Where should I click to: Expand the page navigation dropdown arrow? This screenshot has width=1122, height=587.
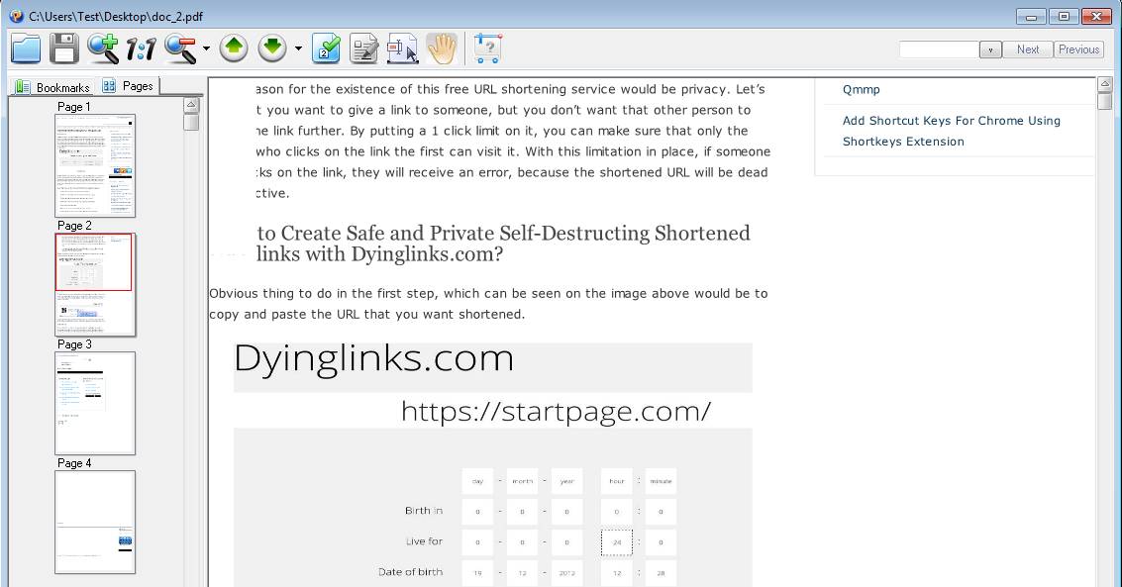click(x=298, y=49)
